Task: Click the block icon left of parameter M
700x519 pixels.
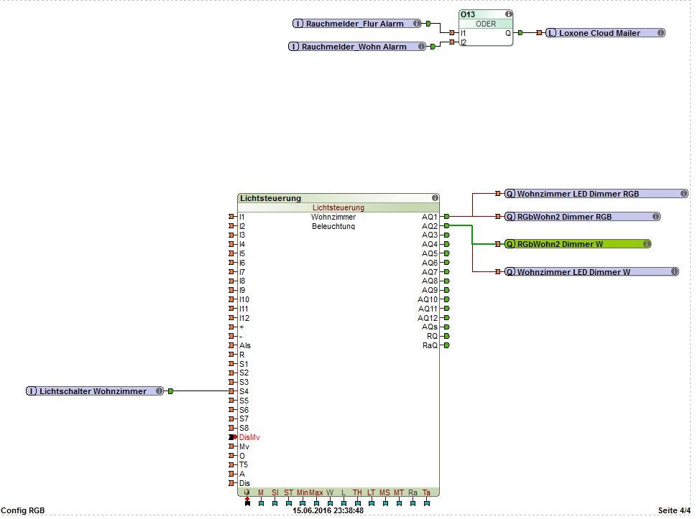Action: coord(247,492)
